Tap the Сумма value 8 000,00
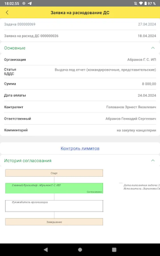 (149, 84)
